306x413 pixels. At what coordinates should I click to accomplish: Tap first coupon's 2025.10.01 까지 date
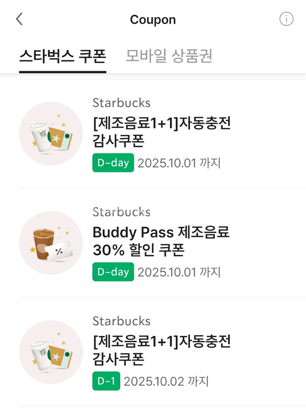pos(179,163)
